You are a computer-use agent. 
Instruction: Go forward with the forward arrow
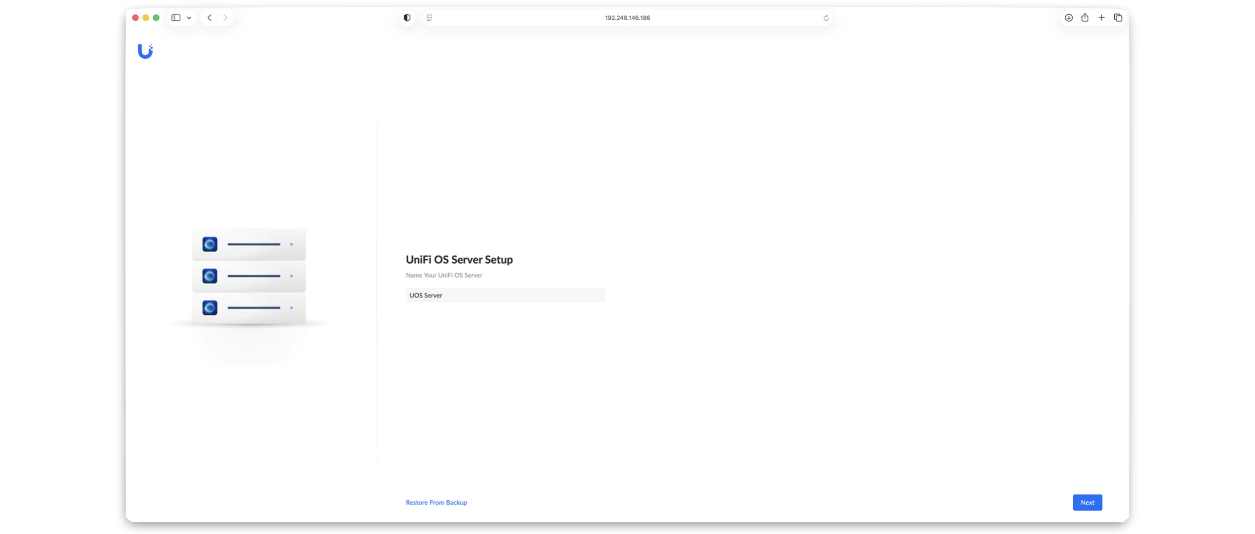(x=225, y=18)
